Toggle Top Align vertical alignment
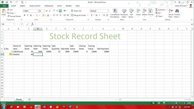The height and width of the screenshot is (109, 194). pos(54,11)
